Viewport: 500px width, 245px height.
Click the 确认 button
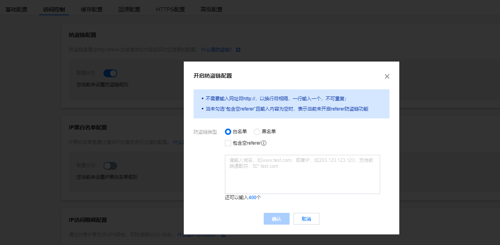tap(277, 219)
